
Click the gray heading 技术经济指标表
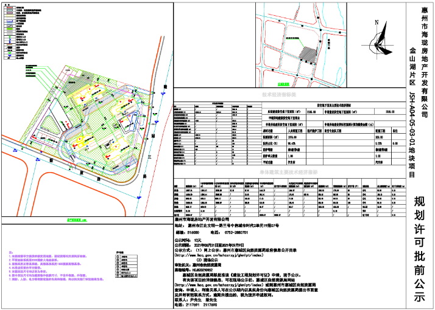[280, 95]
